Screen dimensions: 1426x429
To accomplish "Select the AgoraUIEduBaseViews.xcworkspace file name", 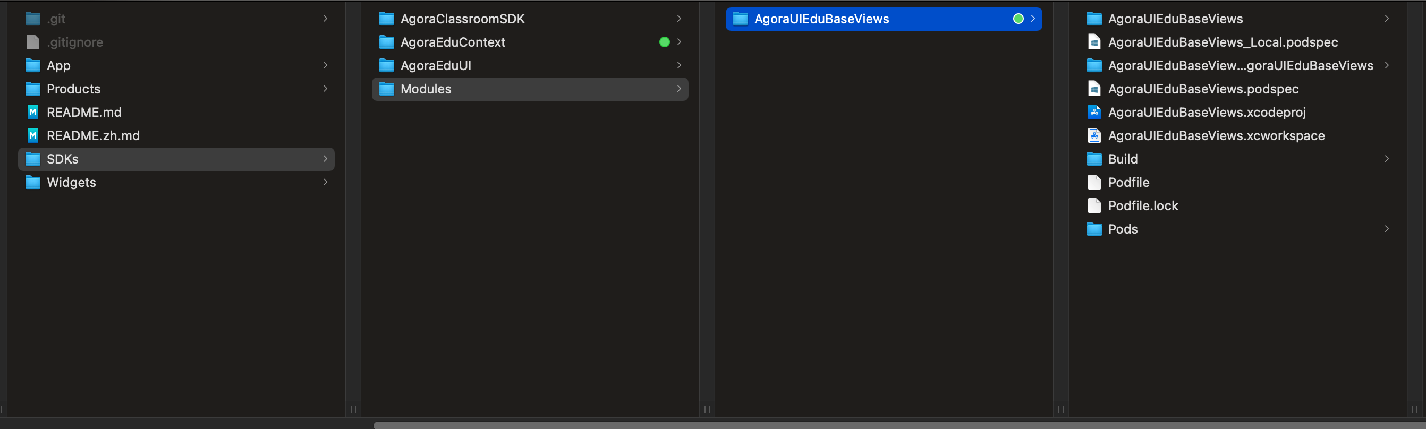I will pyautogui.click(x=1216, y=135).
